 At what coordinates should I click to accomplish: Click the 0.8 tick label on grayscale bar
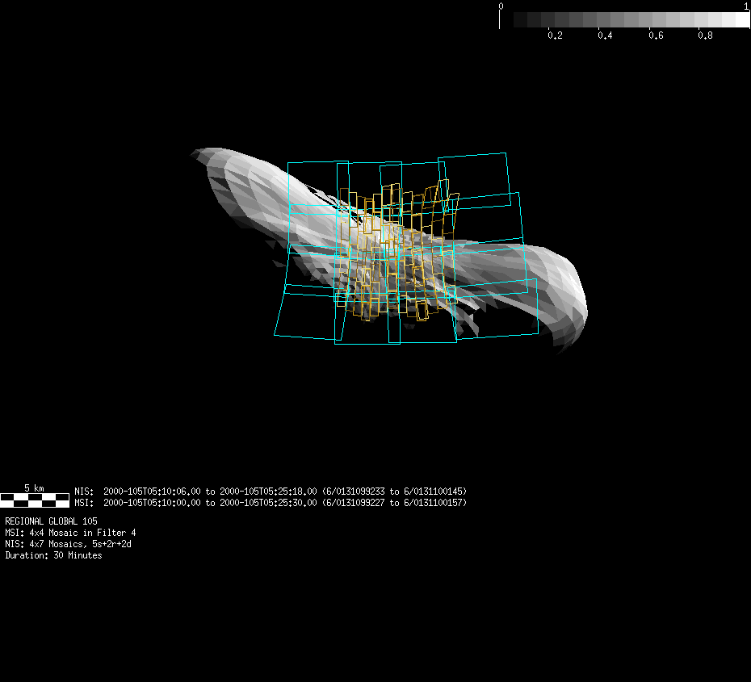[705, 36]
